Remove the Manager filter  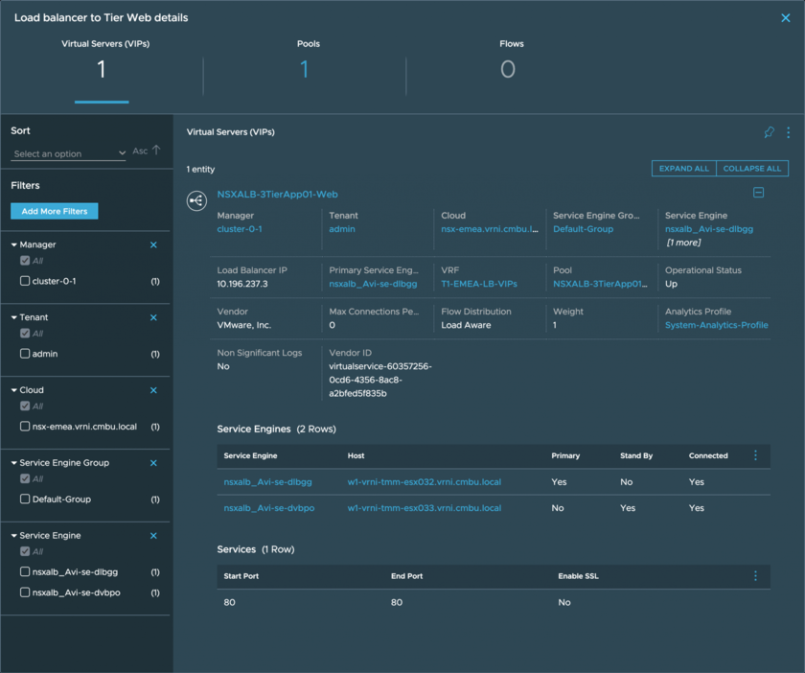(x=153, y=245)
